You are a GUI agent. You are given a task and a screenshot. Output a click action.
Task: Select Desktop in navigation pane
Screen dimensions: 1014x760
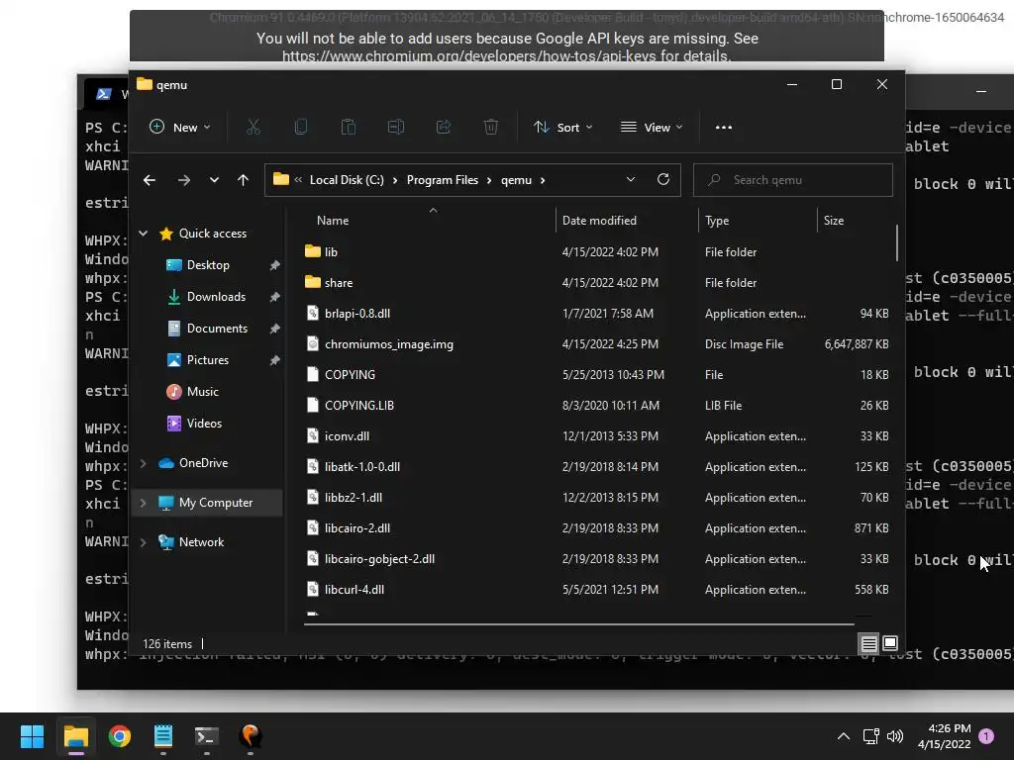pyautogui.click(x=208, y=265)
